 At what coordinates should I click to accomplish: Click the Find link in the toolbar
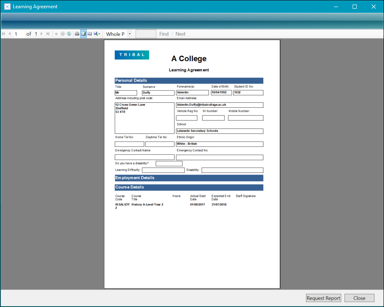164,34
